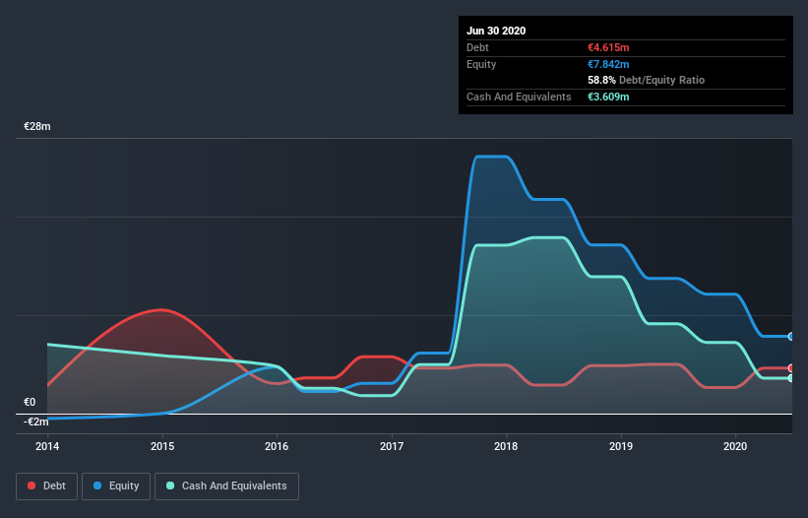Click the Equity row label in tooltip

481,64
